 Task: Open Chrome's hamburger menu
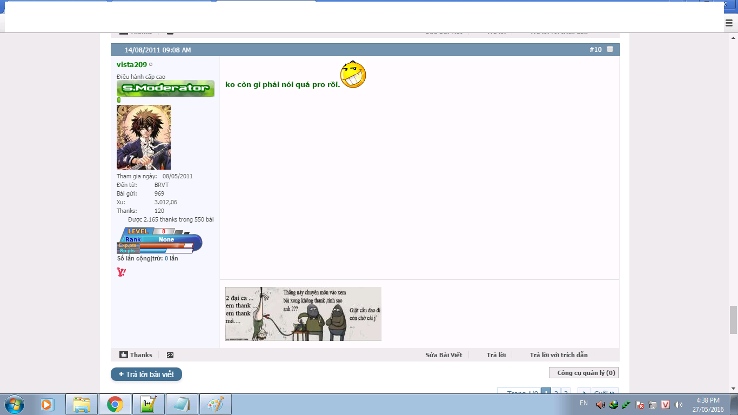point(729,23)
